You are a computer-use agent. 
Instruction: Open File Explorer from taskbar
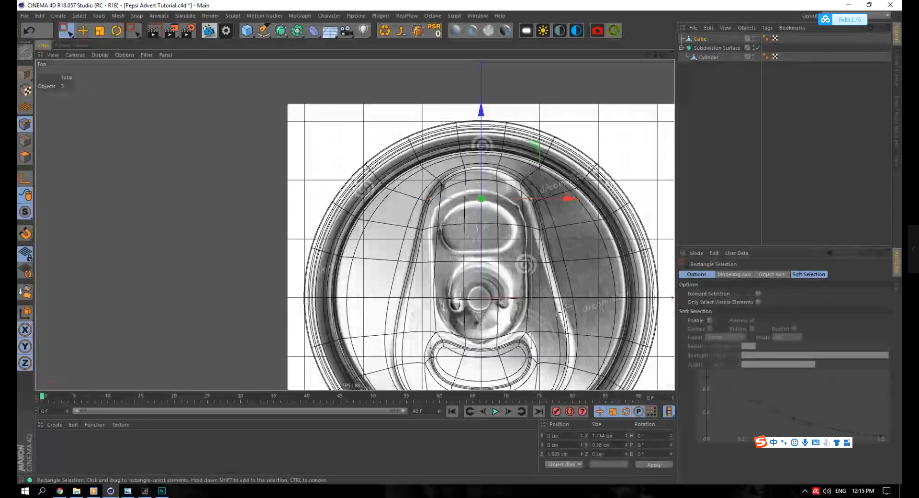(x=77, y=491)
